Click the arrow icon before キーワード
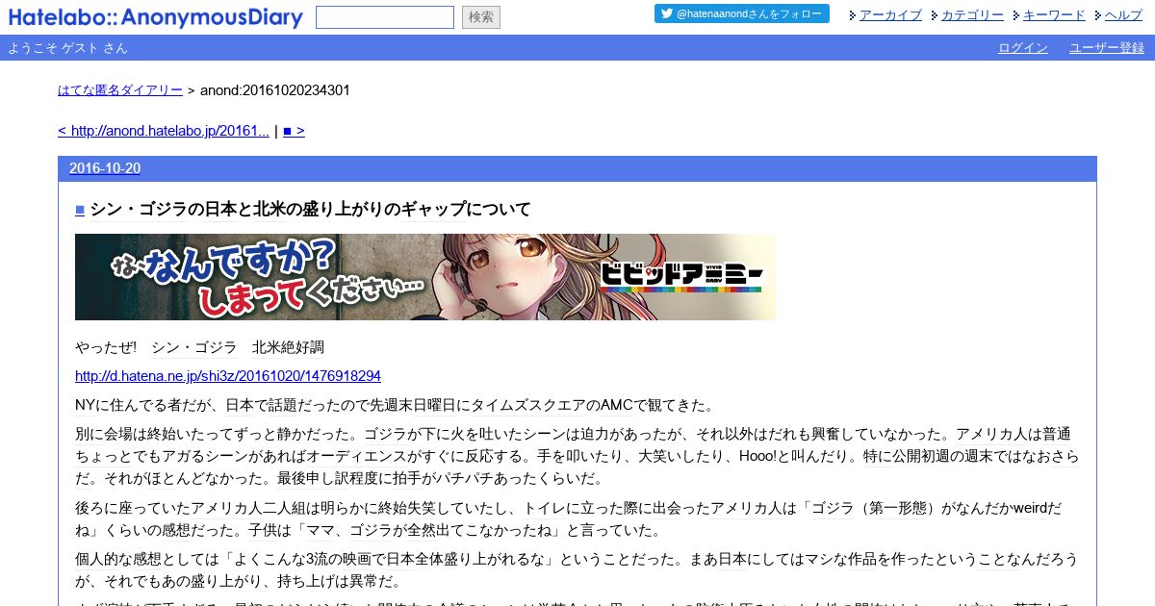Screen dimensions: 1155x606 point(1016,15)
